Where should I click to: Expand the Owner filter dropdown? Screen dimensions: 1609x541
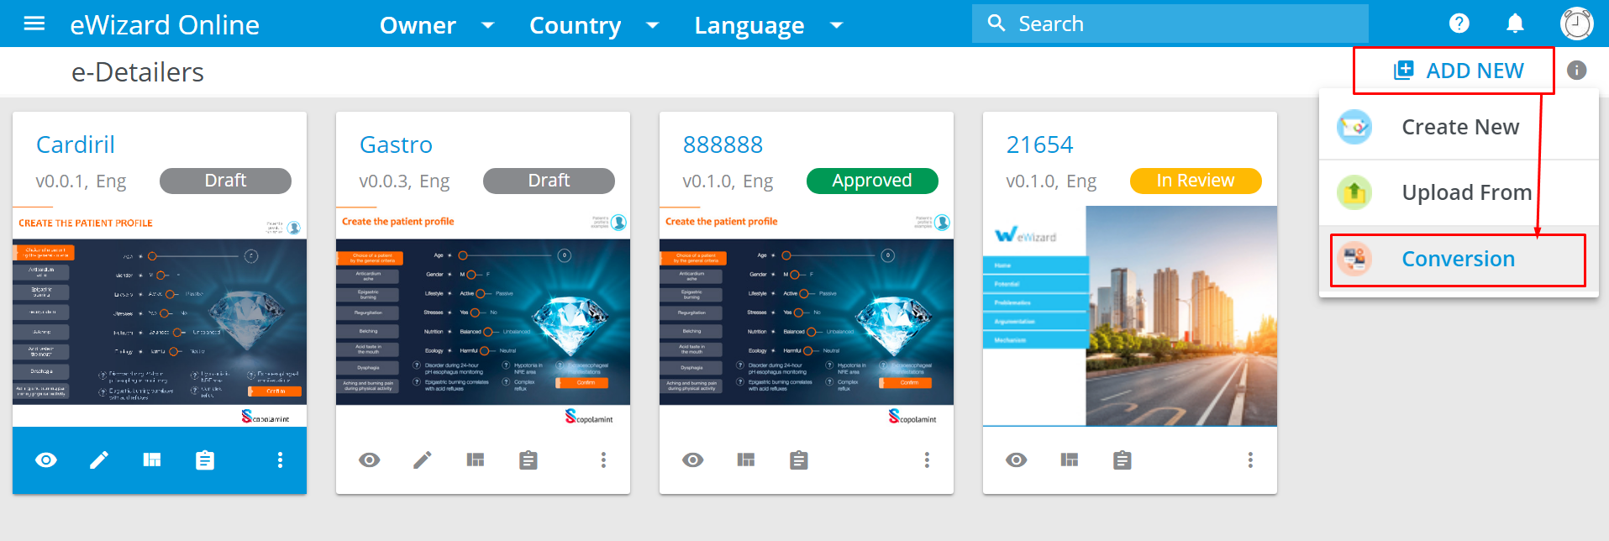[x=437, y=25]
